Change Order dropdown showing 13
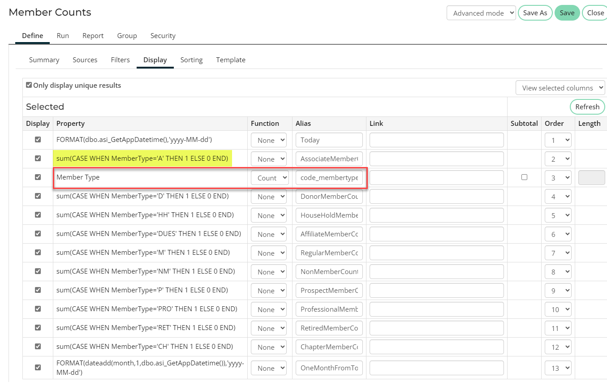The height and width of the screenshot is (386, 607). [558, 368]
